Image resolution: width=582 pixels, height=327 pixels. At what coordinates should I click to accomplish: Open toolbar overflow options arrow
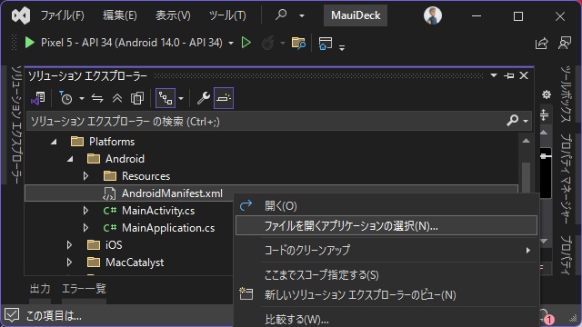342,47
